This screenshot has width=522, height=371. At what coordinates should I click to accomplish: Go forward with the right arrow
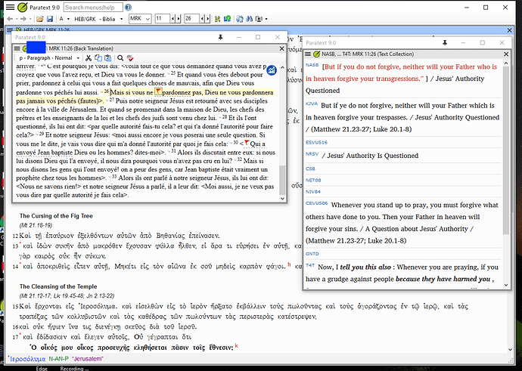tap(23, 19)
